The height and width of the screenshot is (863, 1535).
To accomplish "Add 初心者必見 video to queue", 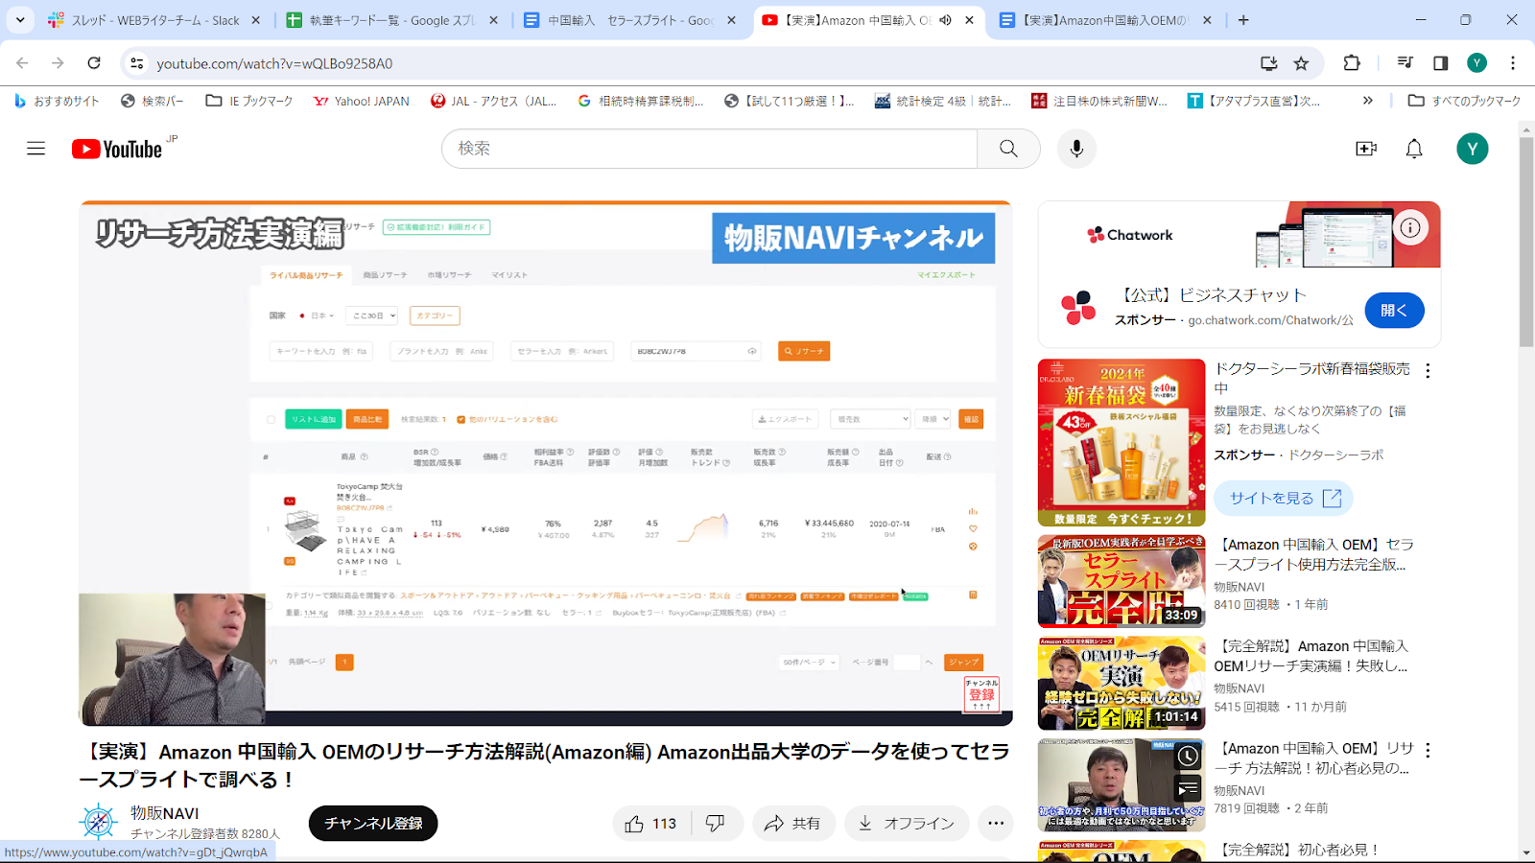I will point(1188,789).
